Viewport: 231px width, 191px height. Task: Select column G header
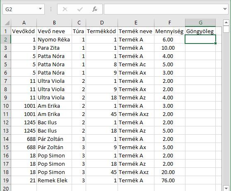[x=200, y=23]
